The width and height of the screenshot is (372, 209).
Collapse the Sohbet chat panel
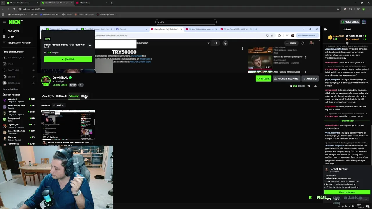pos(325,29)
